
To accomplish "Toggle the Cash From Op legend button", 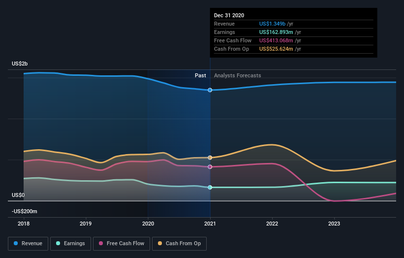I will click(179, 244).
